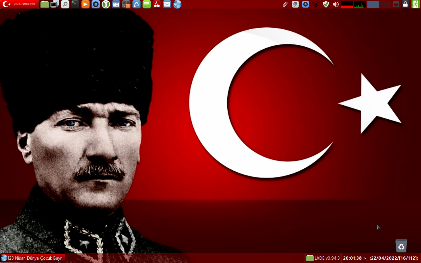421x263 pixels.
Task: Open the Wi-Fi network indicator
Action: (316, 4)
